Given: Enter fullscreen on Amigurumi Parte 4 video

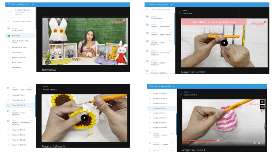Looking at the screenshot, I should point(263,143).
